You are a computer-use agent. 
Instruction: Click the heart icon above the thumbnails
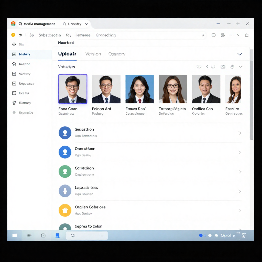(199, 67)
